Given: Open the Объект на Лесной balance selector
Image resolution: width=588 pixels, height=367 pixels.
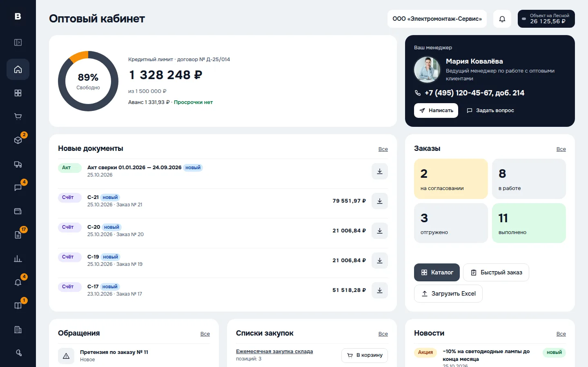Looking at the screenshot, I should 546,19.
